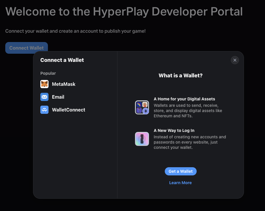Viewport: 265px width, 211px height.
Task: Click the WalletConnect logo icon
Action: [44, 110]
